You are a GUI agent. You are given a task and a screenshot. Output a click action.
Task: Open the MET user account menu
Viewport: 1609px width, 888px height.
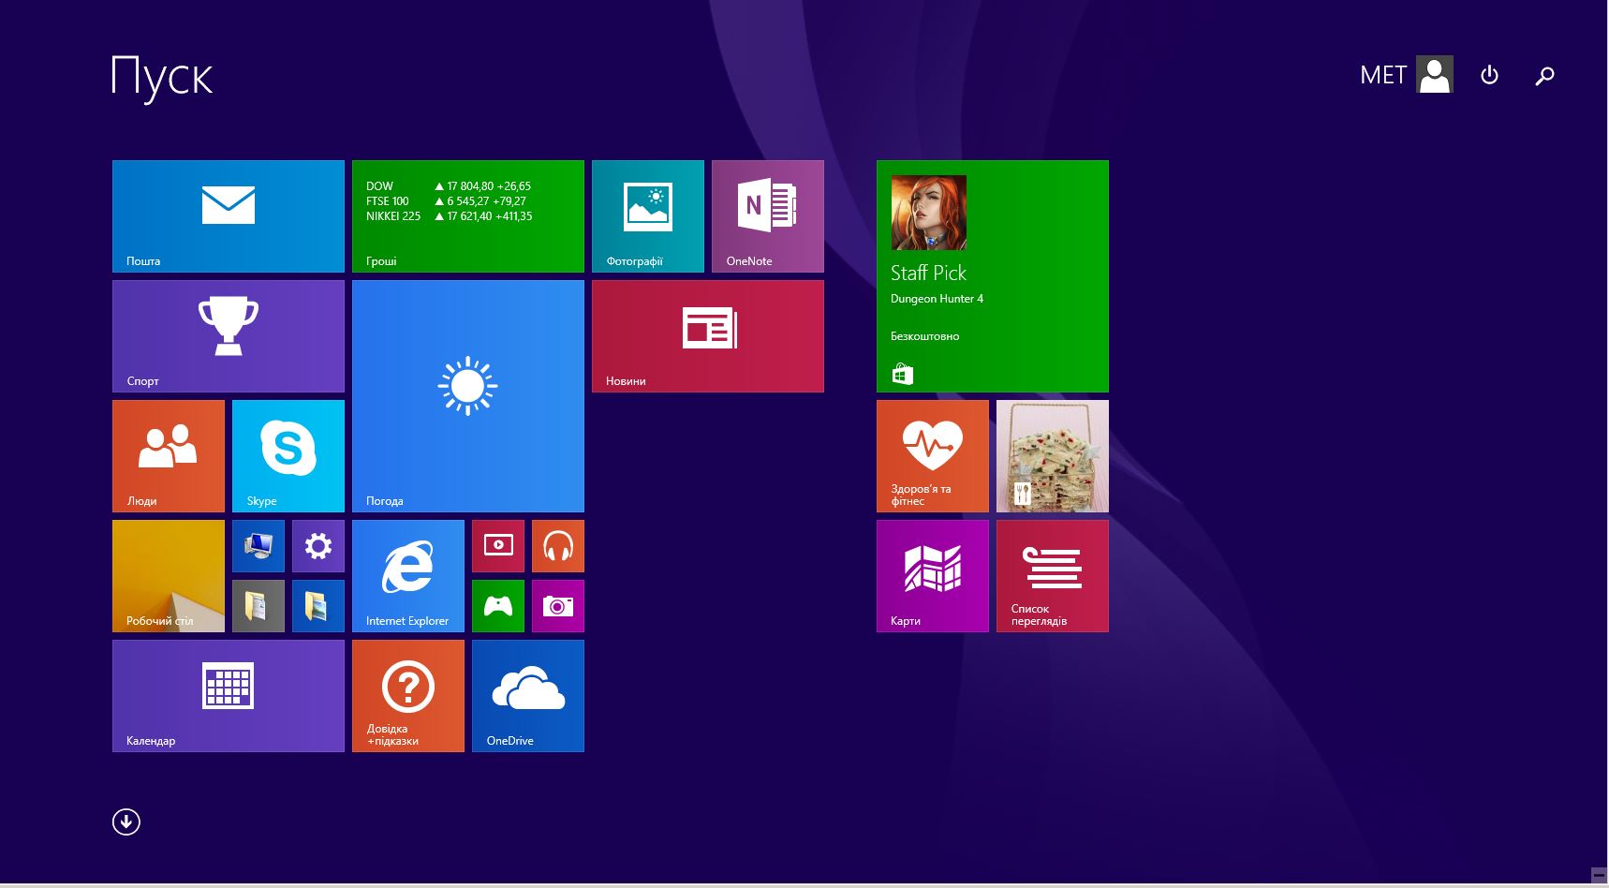point(1406,74)
